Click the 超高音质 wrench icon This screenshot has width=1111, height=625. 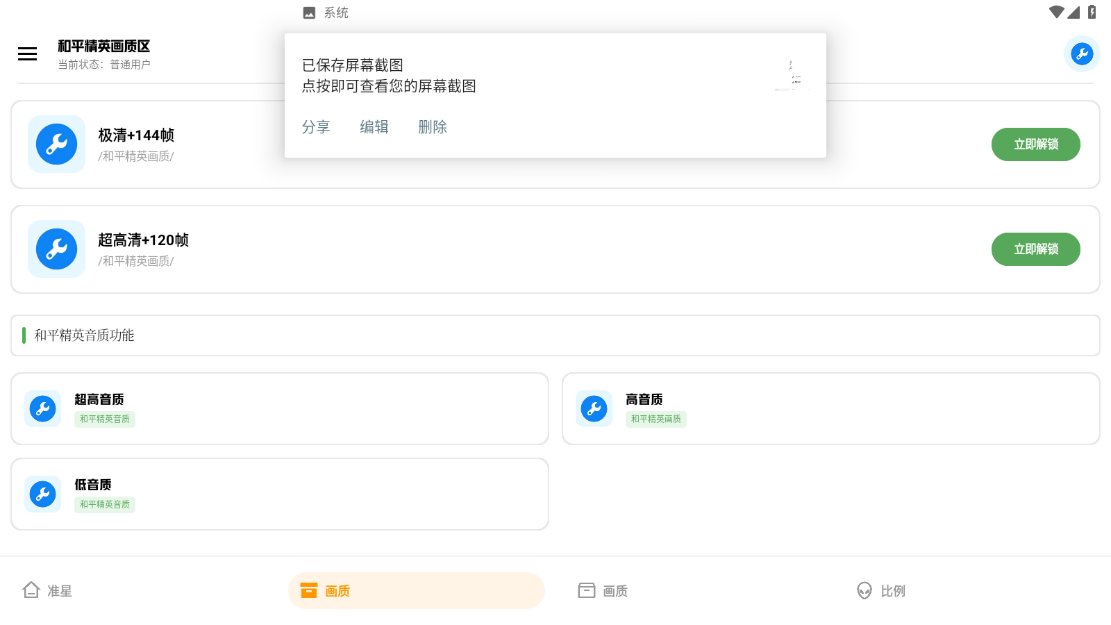[42, 408]
